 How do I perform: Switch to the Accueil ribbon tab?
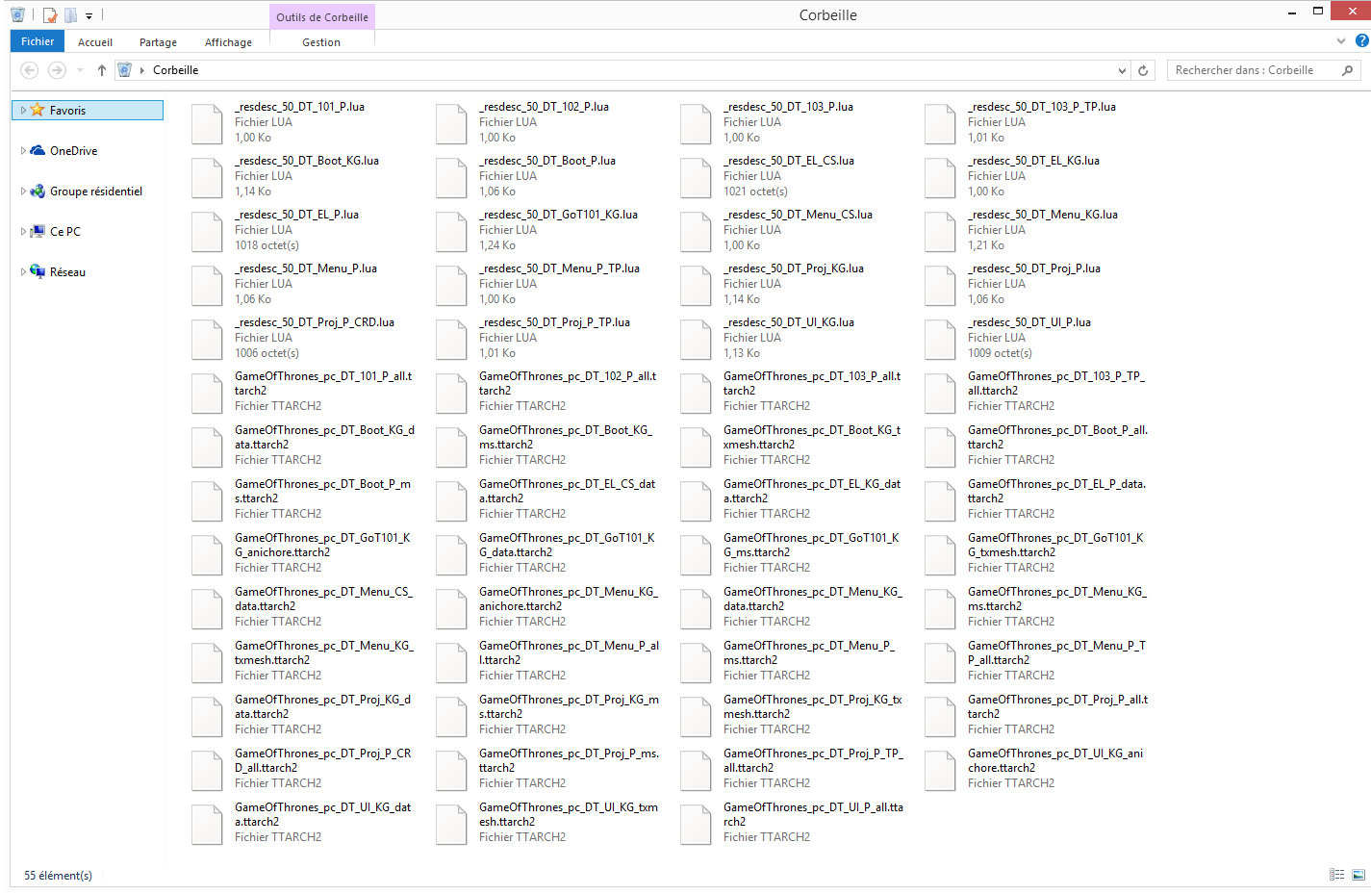click(95, 42)
